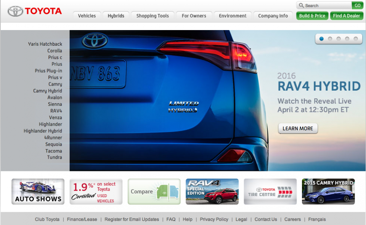This screenshot has width=366, height=225.
Task: Select the third carousel slide dot
Action: click(339, 39)
